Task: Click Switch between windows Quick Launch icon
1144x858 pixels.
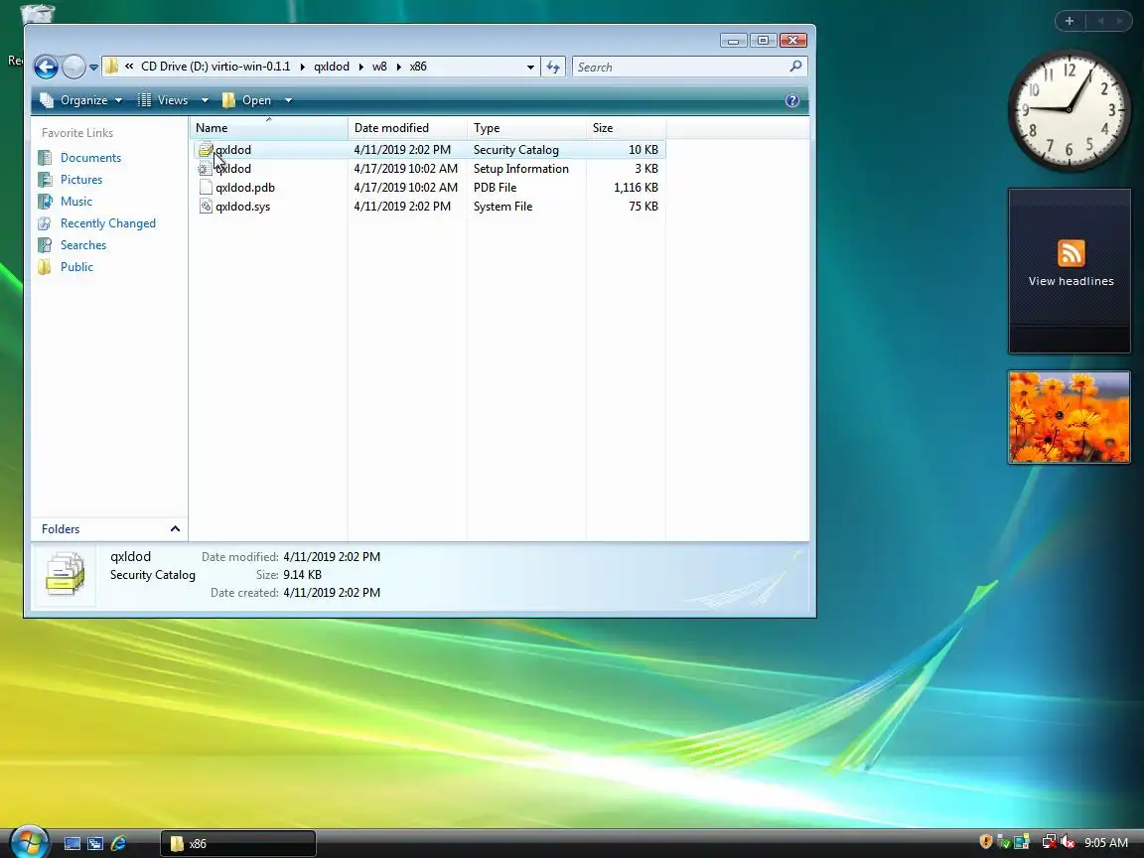Action: click(x=95, y=844)
